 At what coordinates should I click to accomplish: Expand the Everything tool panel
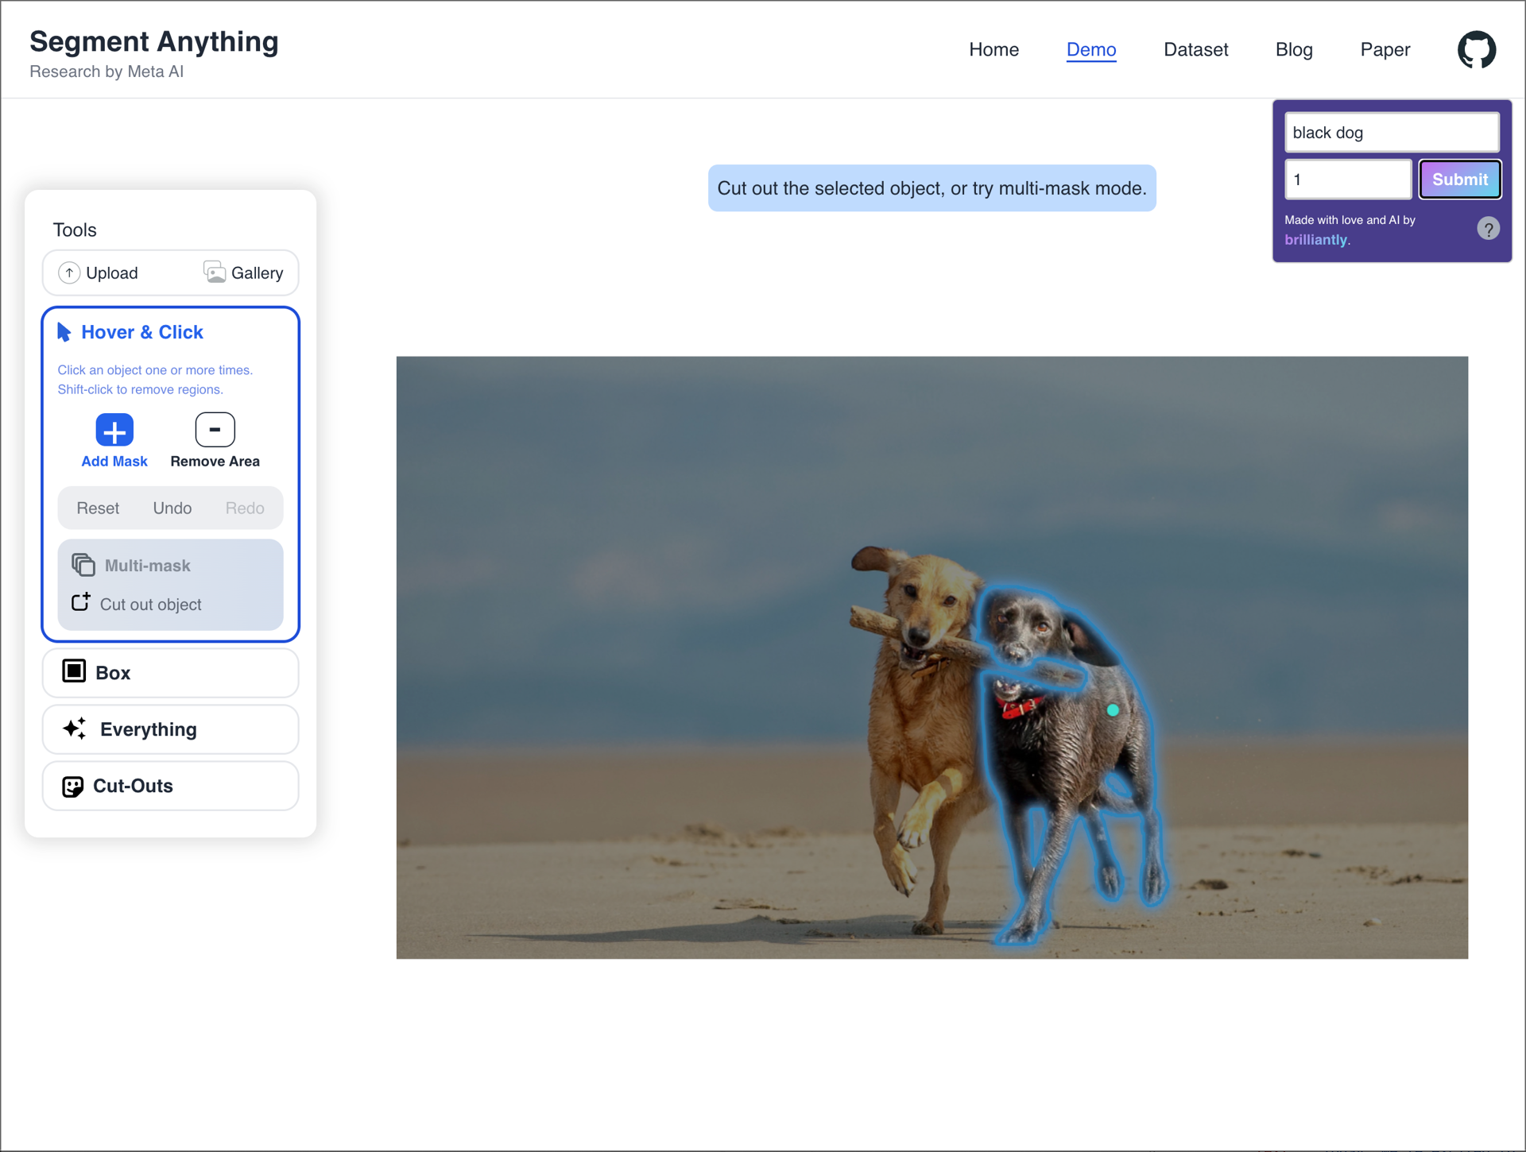(x=170, y=729)
